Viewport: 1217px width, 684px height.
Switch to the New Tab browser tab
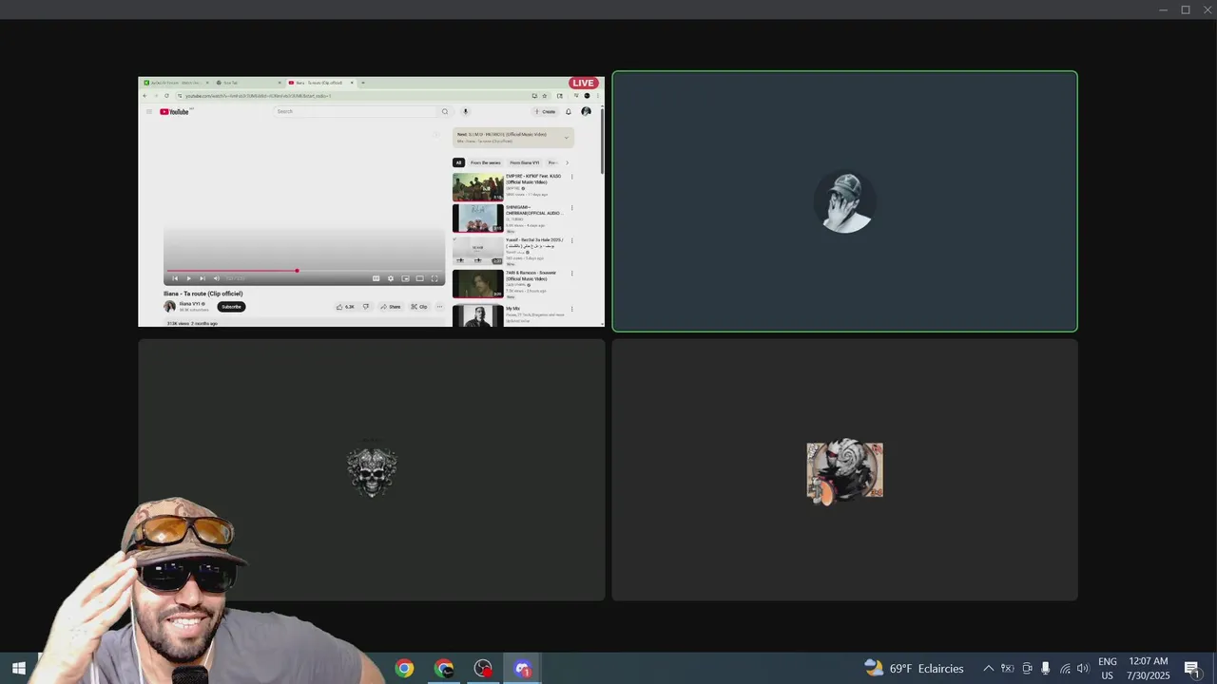tap(249, 83)
